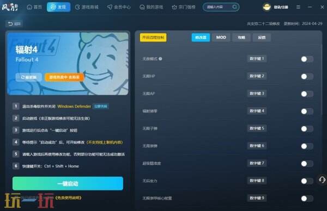Click the 数字键 3 hotkey box

[257, 94]
